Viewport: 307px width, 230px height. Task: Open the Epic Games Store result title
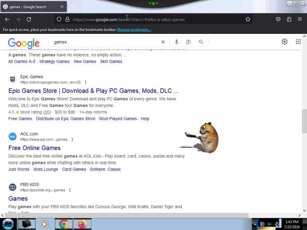pyautogui.click(x=94, y=91)
